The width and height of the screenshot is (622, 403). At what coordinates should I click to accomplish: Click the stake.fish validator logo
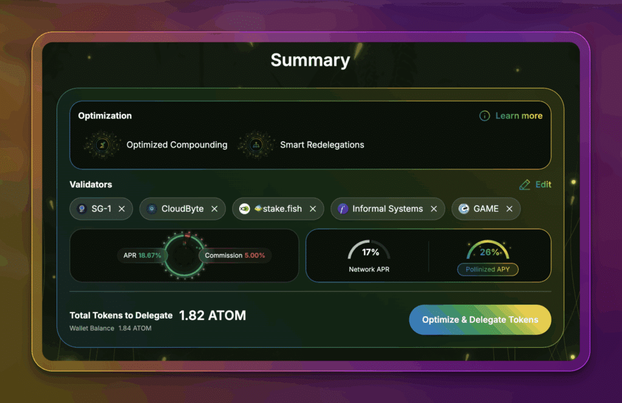click(244, 209)
